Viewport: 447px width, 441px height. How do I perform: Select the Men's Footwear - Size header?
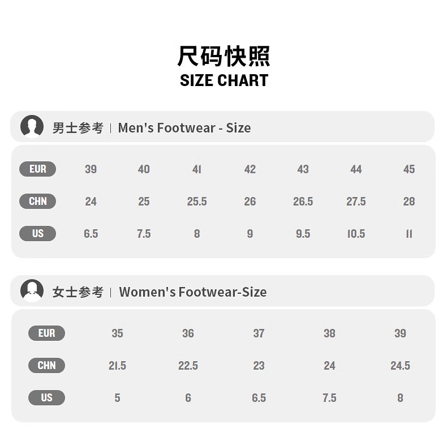(184, 128)
